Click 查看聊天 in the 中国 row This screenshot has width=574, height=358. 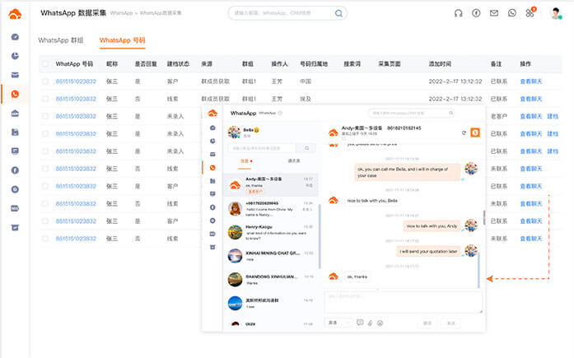pyautogui.click(x=531, y=81)
